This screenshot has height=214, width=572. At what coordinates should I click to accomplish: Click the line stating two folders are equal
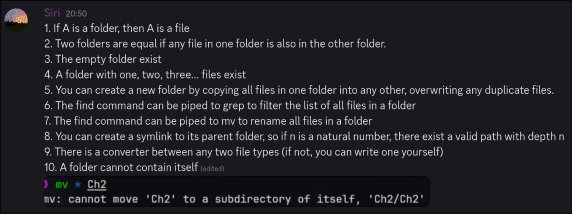tap(214, 44)
